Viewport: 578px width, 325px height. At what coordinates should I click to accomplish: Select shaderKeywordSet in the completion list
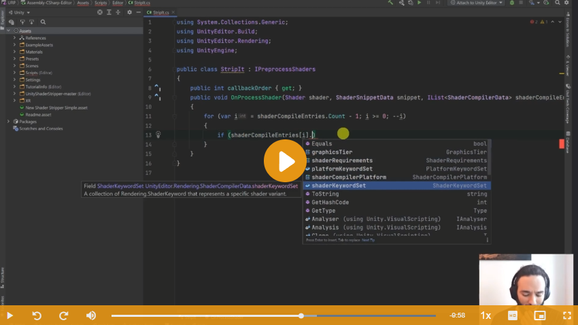(x=339, y=186)
